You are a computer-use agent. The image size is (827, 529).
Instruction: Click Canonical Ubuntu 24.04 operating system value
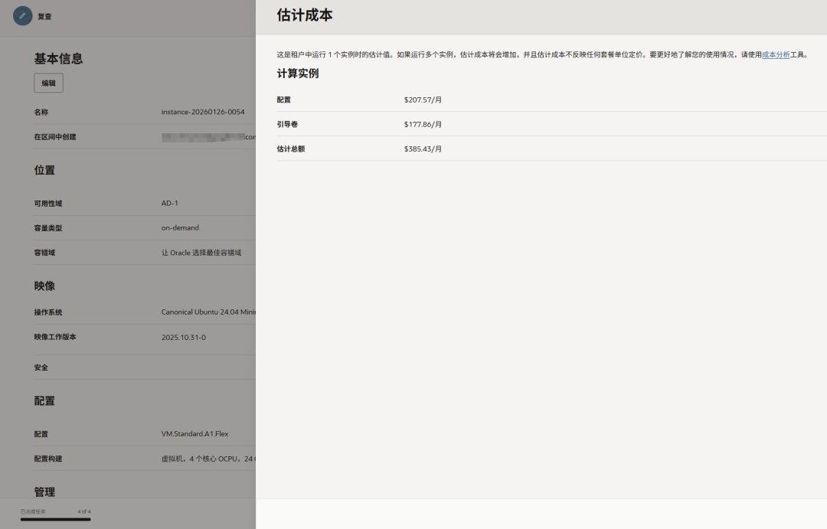coord(208,312)
